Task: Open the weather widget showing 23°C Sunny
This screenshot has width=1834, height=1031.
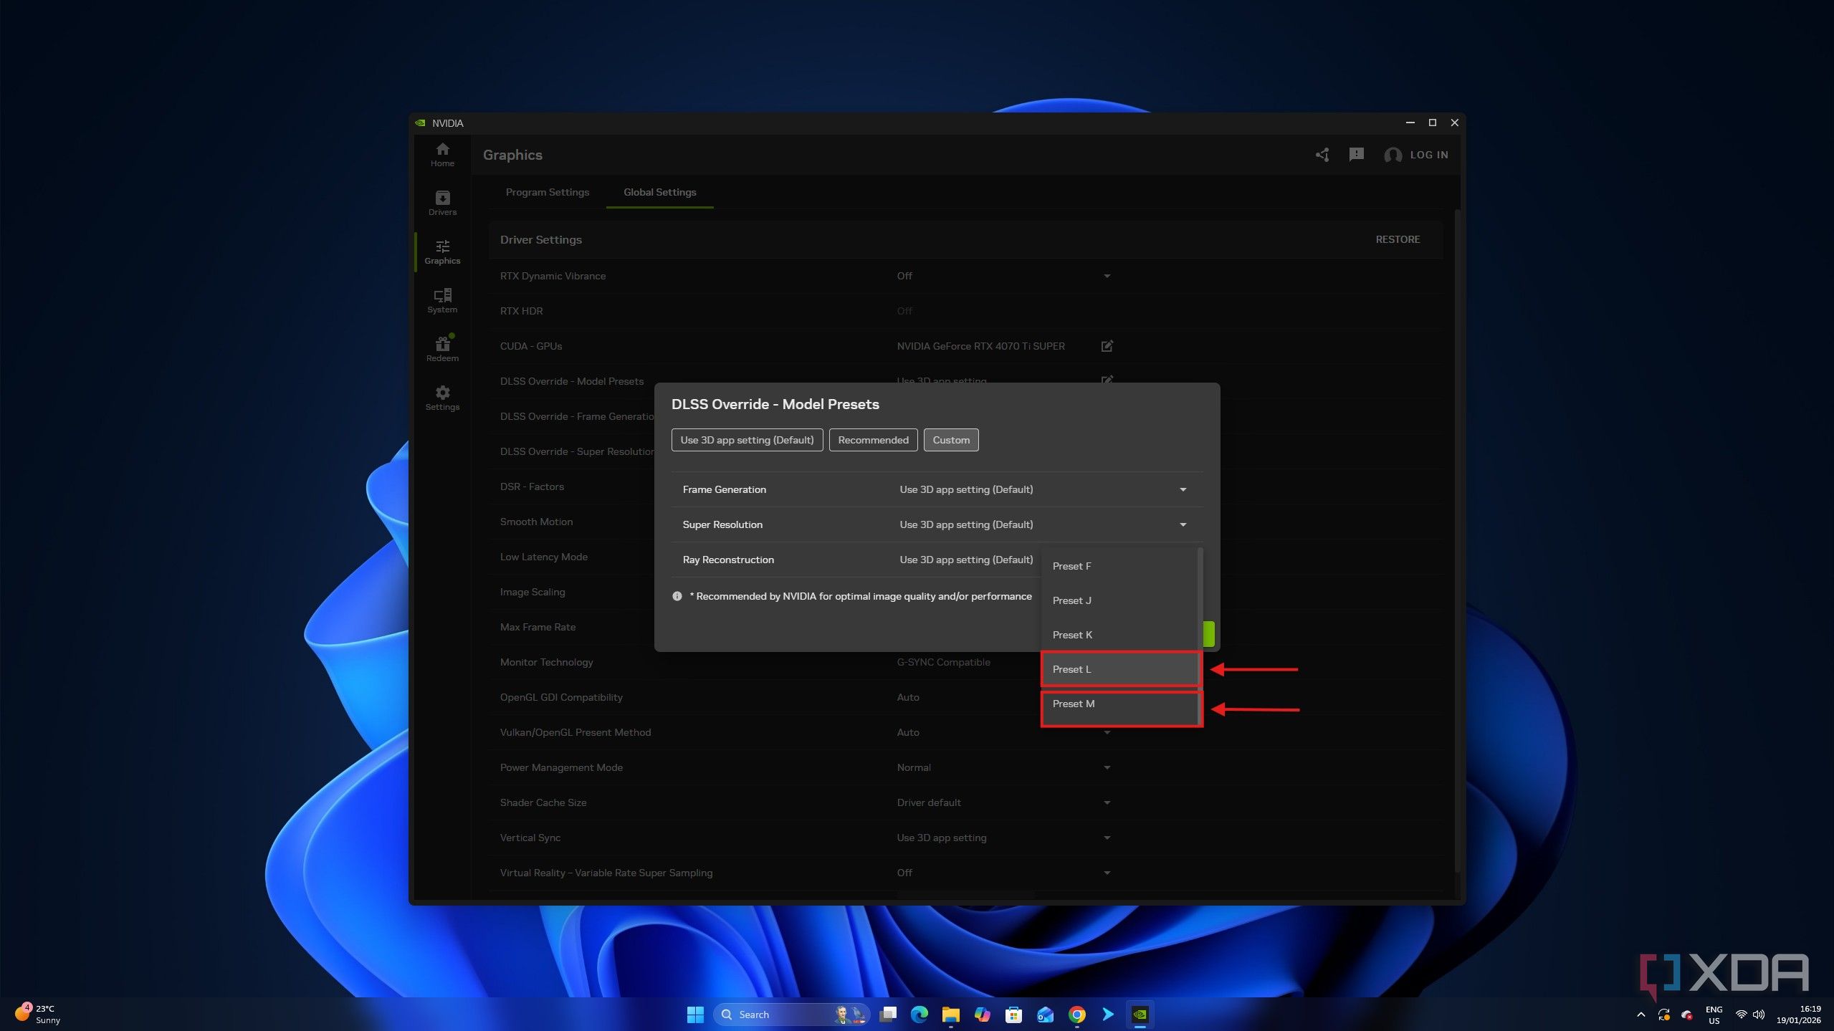Action: point(39,1015)
